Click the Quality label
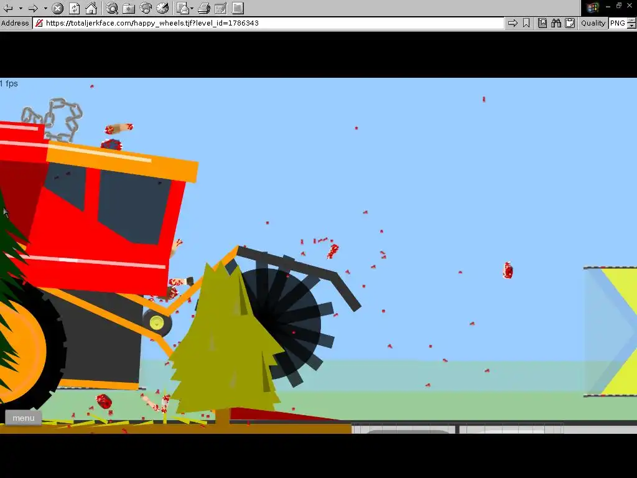 click(x=593, y=23)
